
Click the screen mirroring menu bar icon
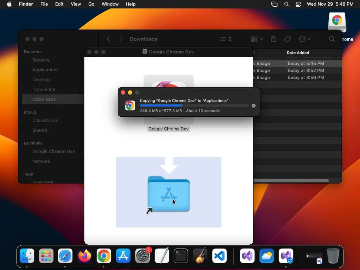[x=274, y=4]
